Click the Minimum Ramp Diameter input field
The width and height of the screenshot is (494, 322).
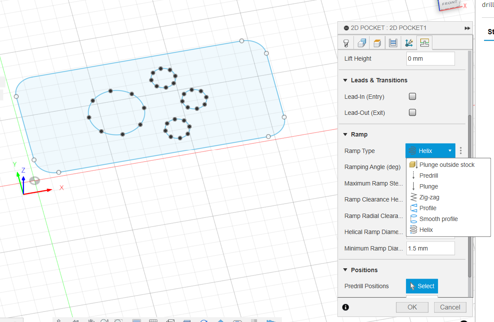tap(430, 248)
